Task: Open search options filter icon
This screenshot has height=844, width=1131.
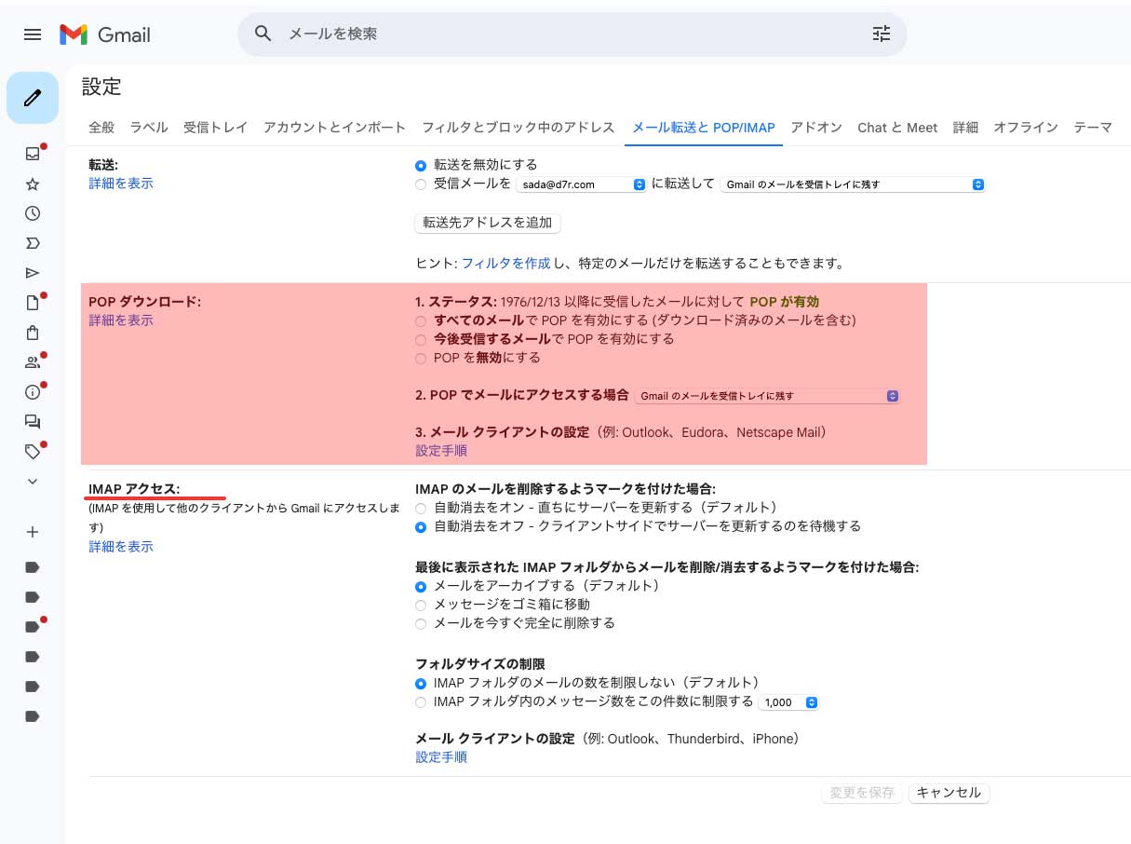Action: click(x=881, y=34)
